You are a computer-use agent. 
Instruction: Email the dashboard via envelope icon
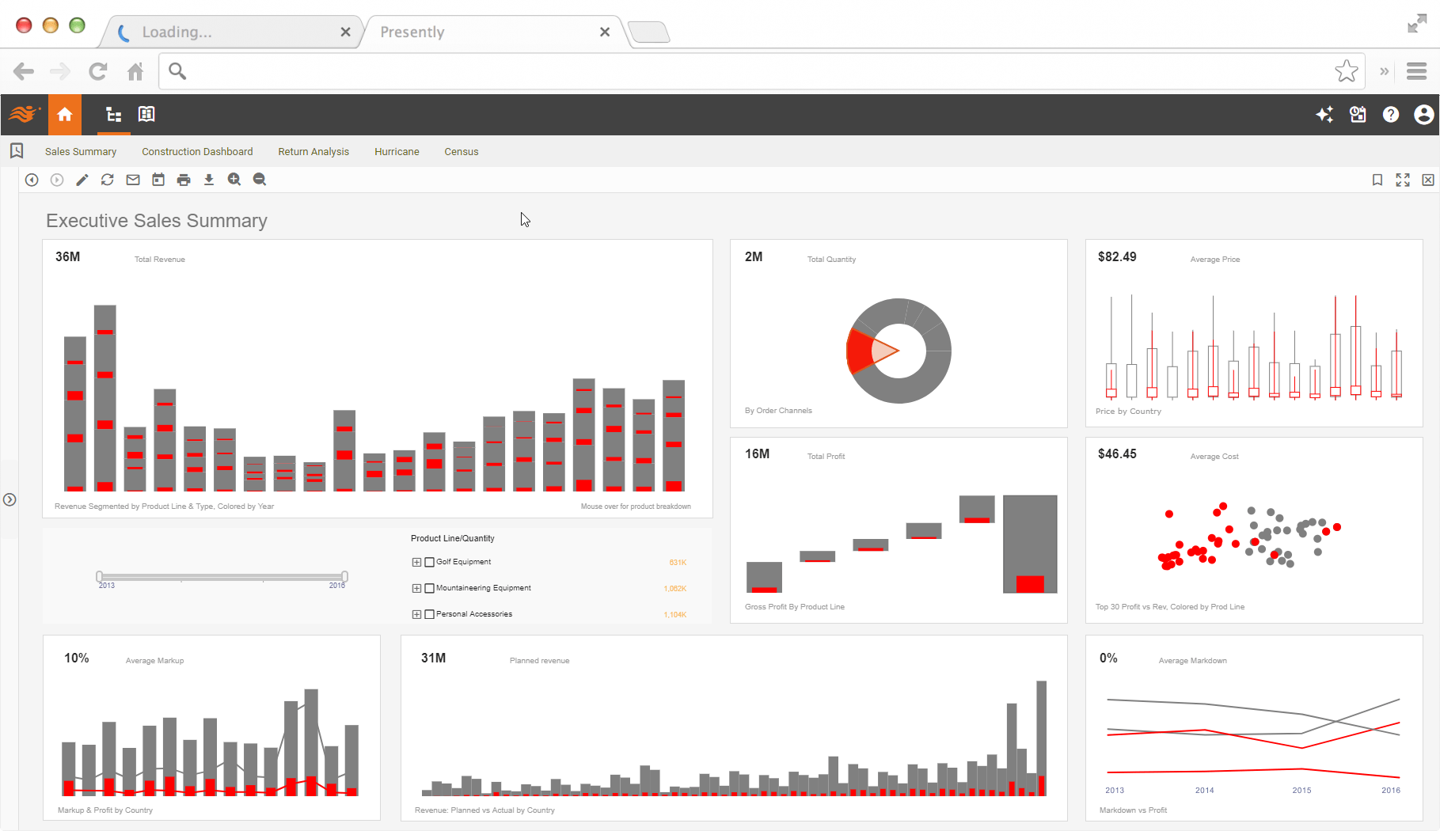tap(133, 180)
